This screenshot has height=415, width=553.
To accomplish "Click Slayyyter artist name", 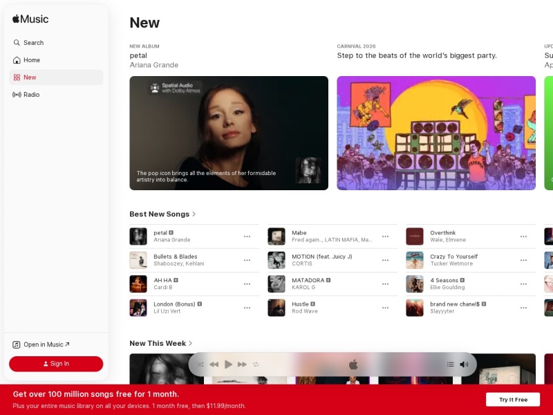I will (x=442, y=311).
